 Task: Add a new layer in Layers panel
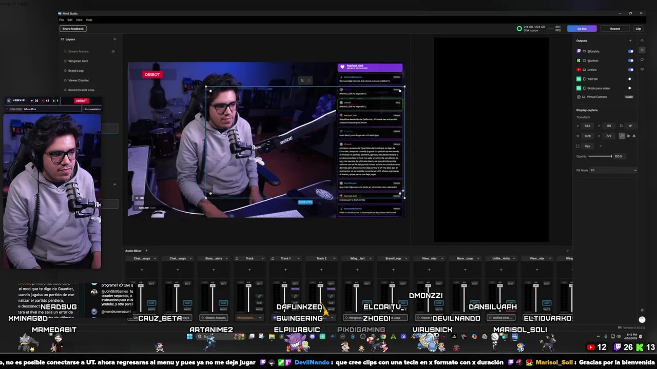point(114,39)
